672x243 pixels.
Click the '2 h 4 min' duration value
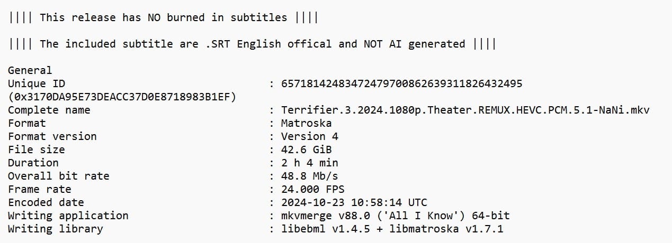point(310,163)
